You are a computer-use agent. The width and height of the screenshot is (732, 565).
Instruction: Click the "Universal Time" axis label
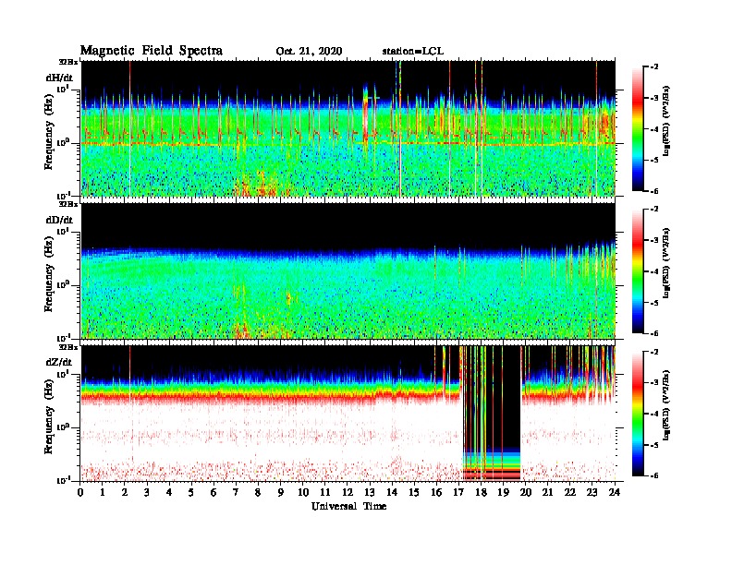[x=348, y=506]
